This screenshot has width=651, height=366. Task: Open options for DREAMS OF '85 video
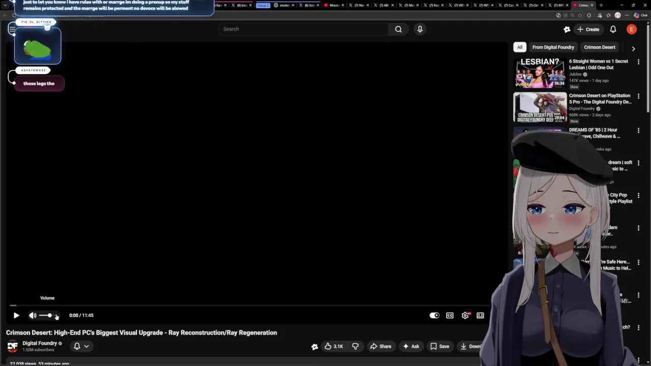(638, 131)
